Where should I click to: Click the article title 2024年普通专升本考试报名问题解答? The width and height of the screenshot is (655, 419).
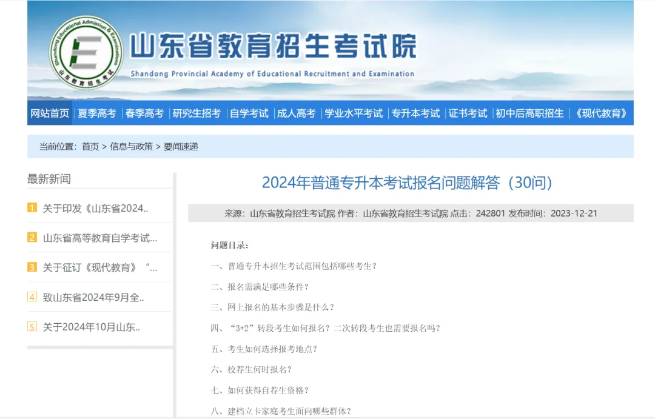pos(407,183)
